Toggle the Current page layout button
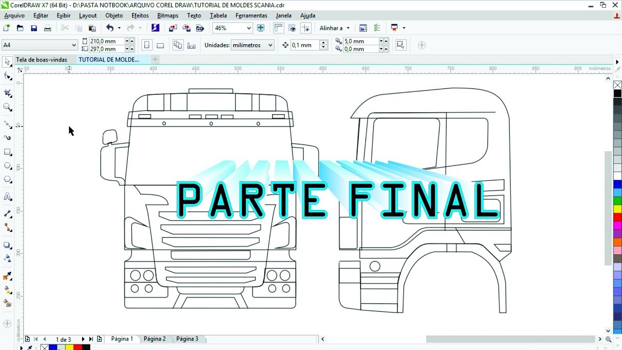 coord(191,45)
